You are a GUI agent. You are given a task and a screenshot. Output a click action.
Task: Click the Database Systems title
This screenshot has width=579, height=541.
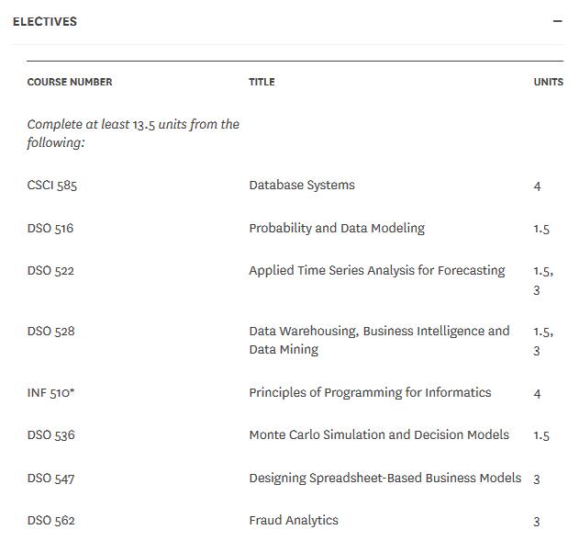[x=302, y=186]
